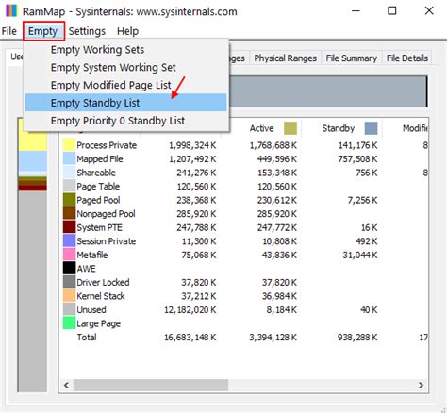Click the Active total 3,394,128 K
The width and height of the screenshot is (447, 413).
pyautogui.click(x=273, y=338)
